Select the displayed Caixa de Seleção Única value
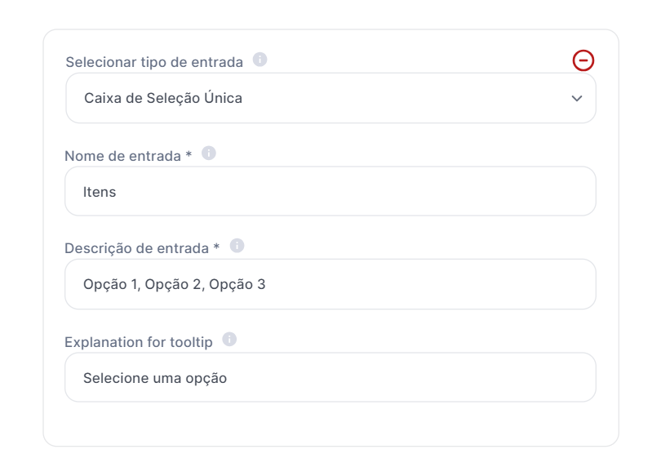 coord(163,98)
